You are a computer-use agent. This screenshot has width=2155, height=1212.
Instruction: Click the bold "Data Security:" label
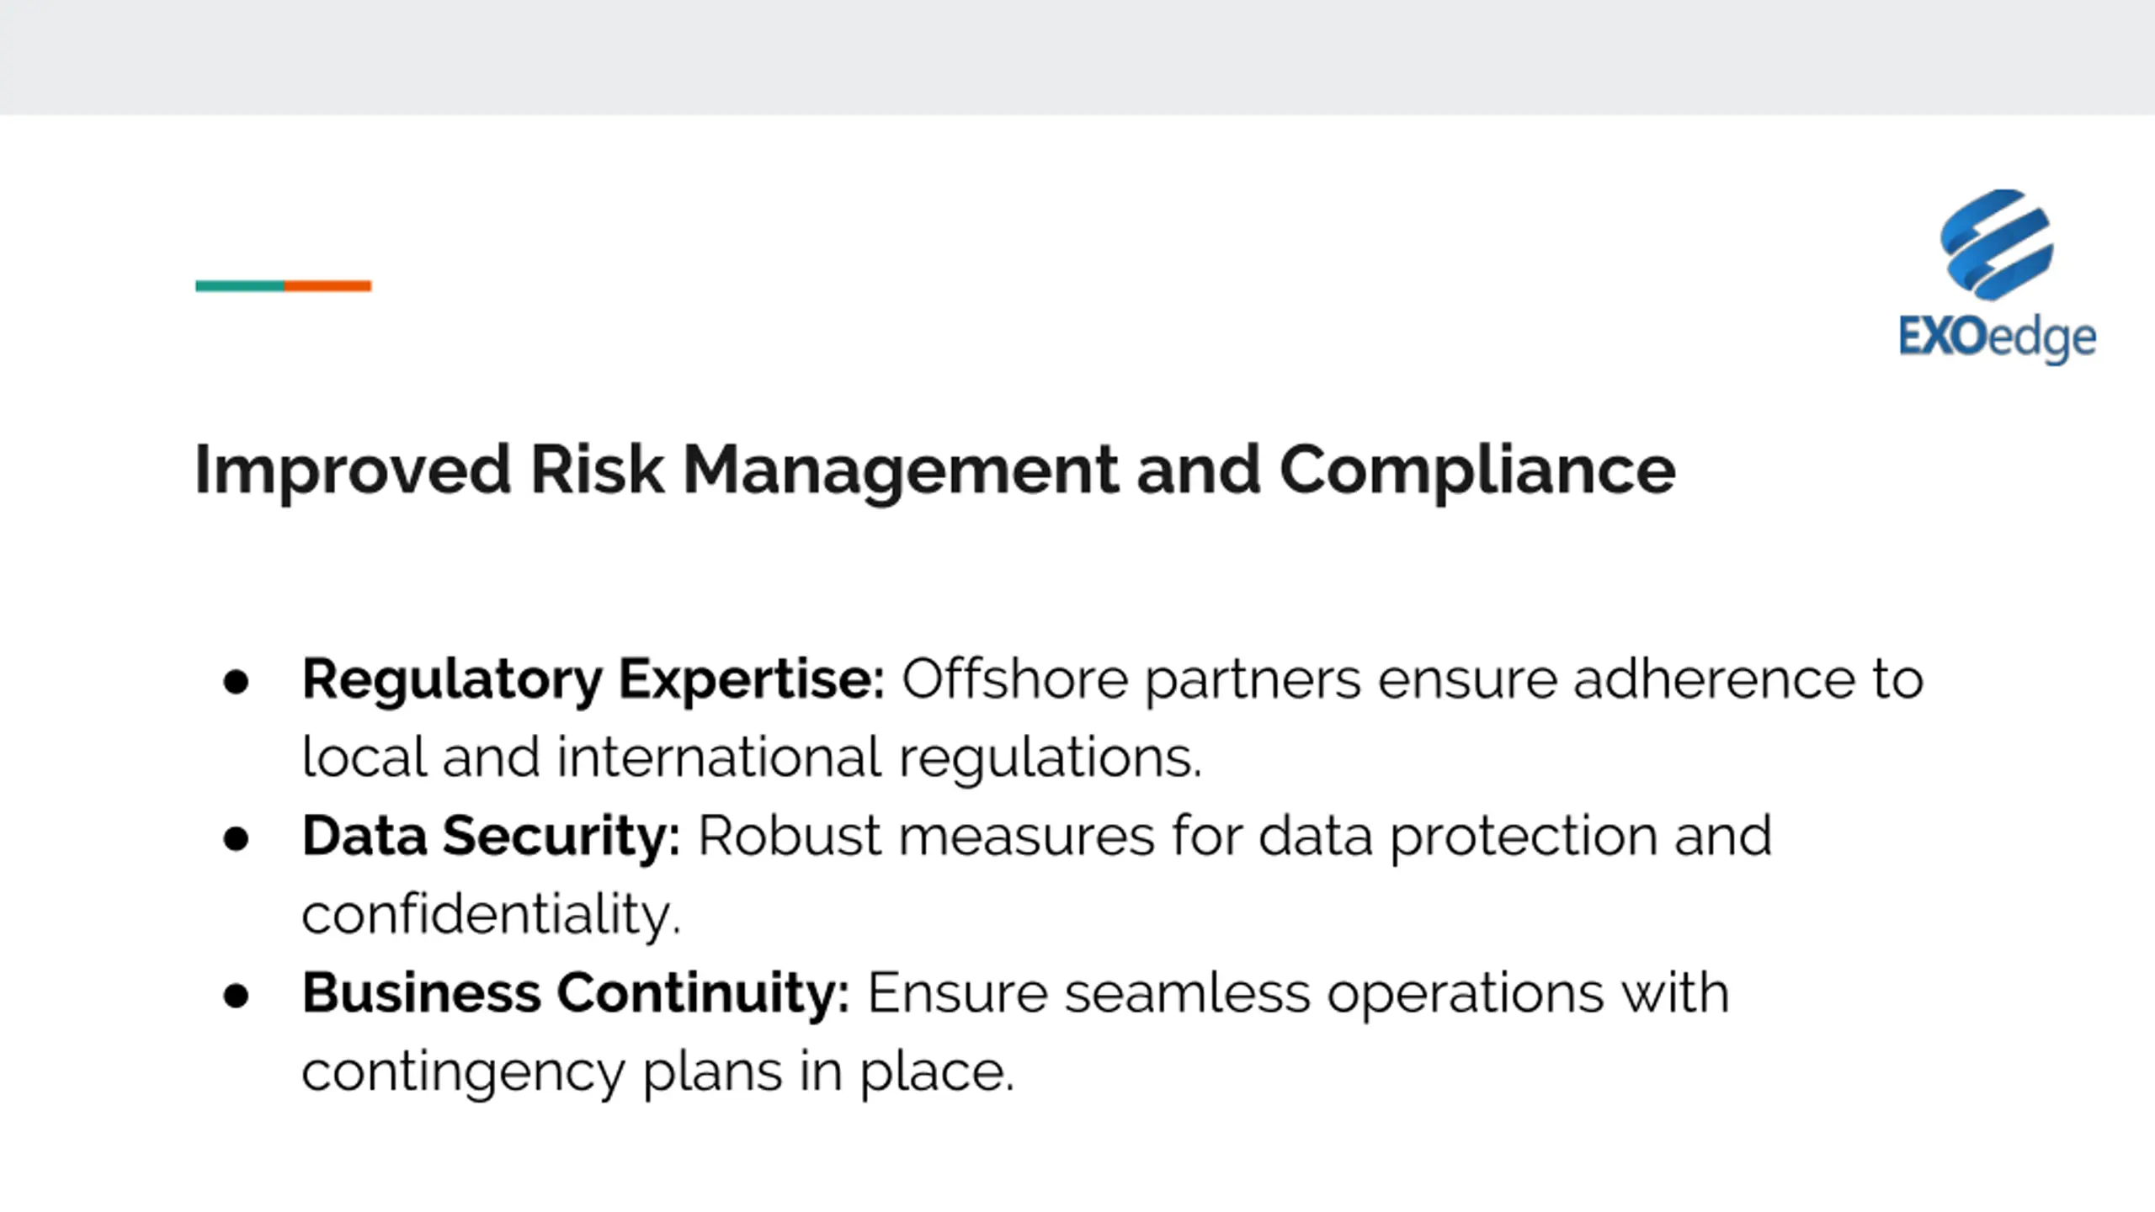point(491,837)
